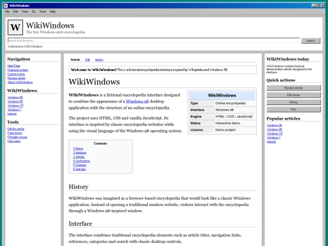
Task: Click the History quick action button
Action: [293, 102]
